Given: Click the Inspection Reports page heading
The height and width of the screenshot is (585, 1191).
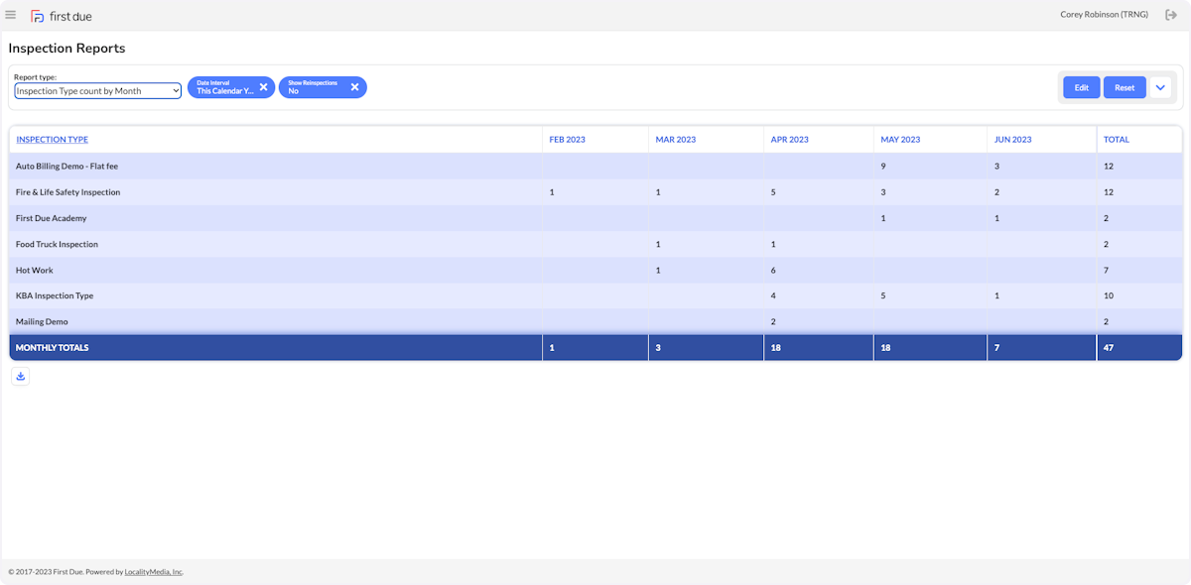Looking at the screenshot, I should [66, 49].
